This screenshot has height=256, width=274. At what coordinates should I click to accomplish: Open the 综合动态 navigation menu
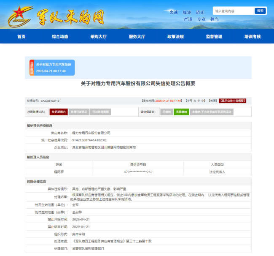pyautogui.click(x=60, y=37)
